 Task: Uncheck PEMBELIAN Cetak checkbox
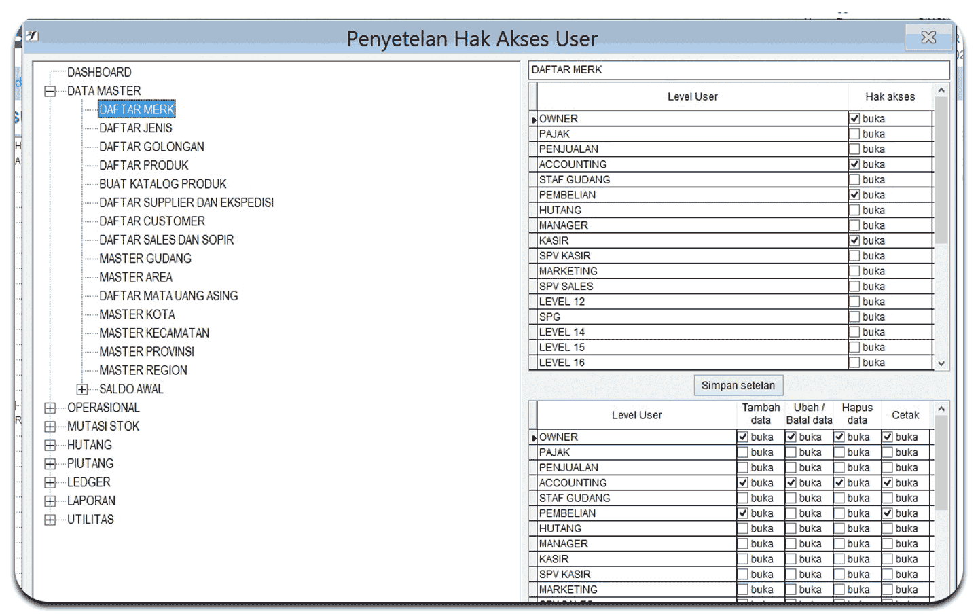tap(888, 513)
